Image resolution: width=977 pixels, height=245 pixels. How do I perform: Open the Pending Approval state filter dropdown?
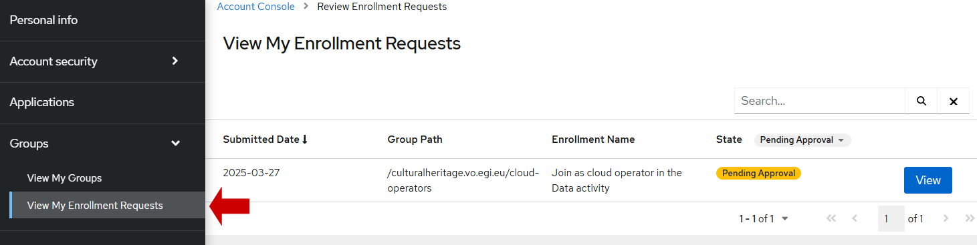pyautogui.click(x=802, y=140)
